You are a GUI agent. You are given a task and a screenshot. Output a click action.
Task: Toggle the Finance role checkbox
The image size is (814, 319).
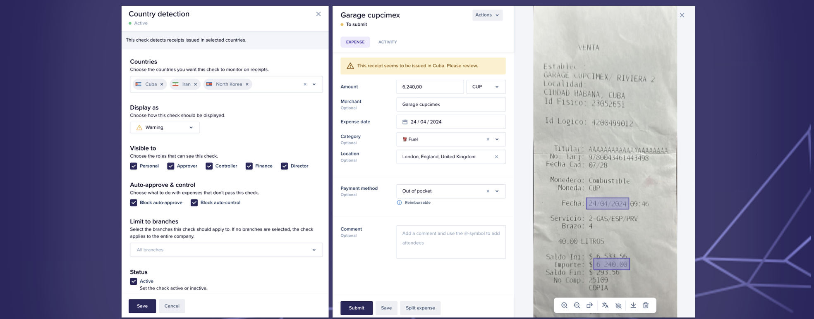click(x=249, y=166)
